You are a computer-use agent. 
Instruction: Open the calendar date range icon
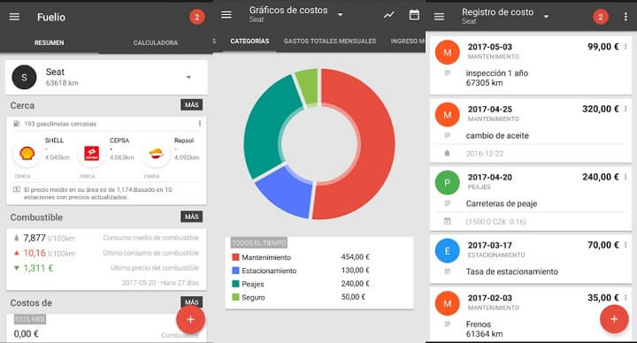pos(414,15)
